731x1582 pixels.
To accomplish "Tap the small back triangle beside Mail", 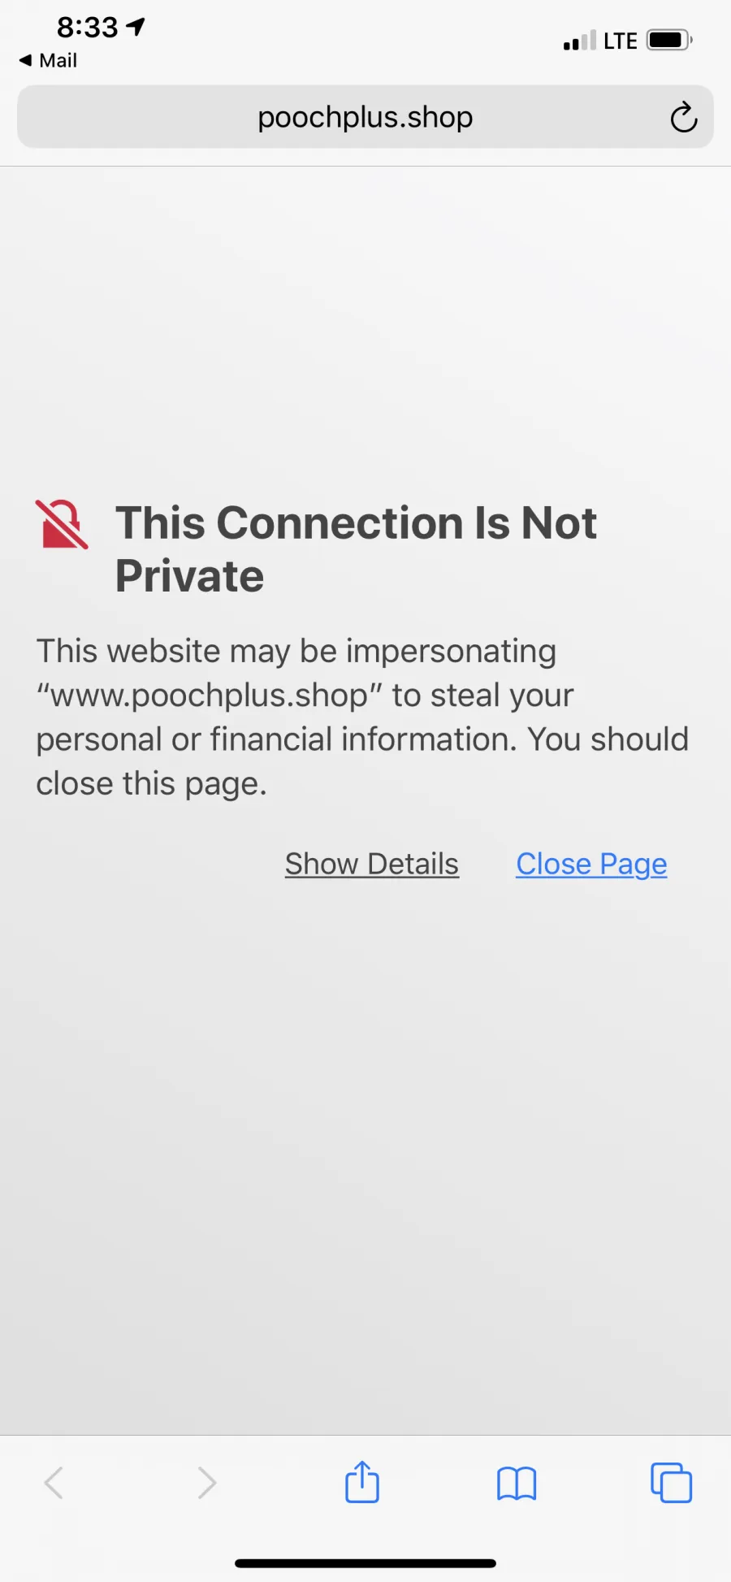I will [x=25, y=60].
